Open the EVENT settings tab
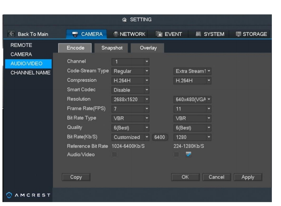Viewport: 281px width, 206px height. click(x=169, y=34)
